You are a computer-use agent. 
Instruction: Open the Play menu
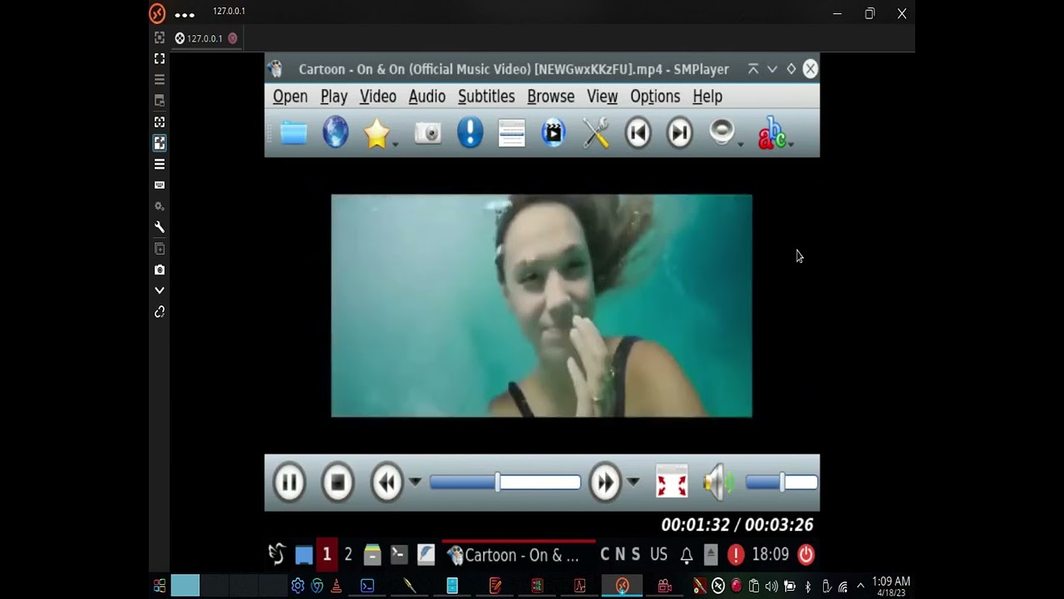click(334, 97)
